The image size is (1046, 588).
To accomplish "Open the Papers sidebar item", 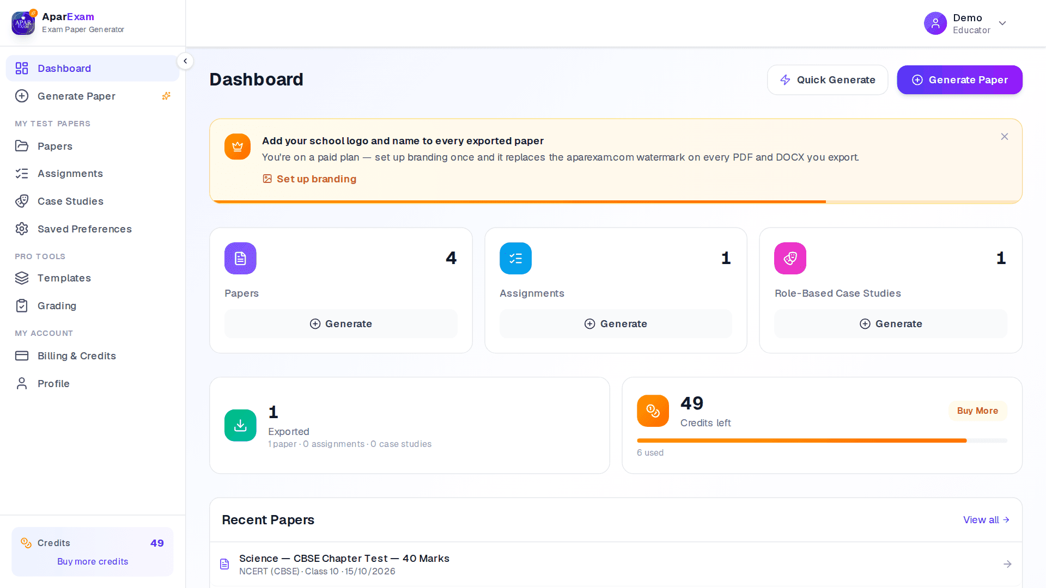I will tap(93, 146).
